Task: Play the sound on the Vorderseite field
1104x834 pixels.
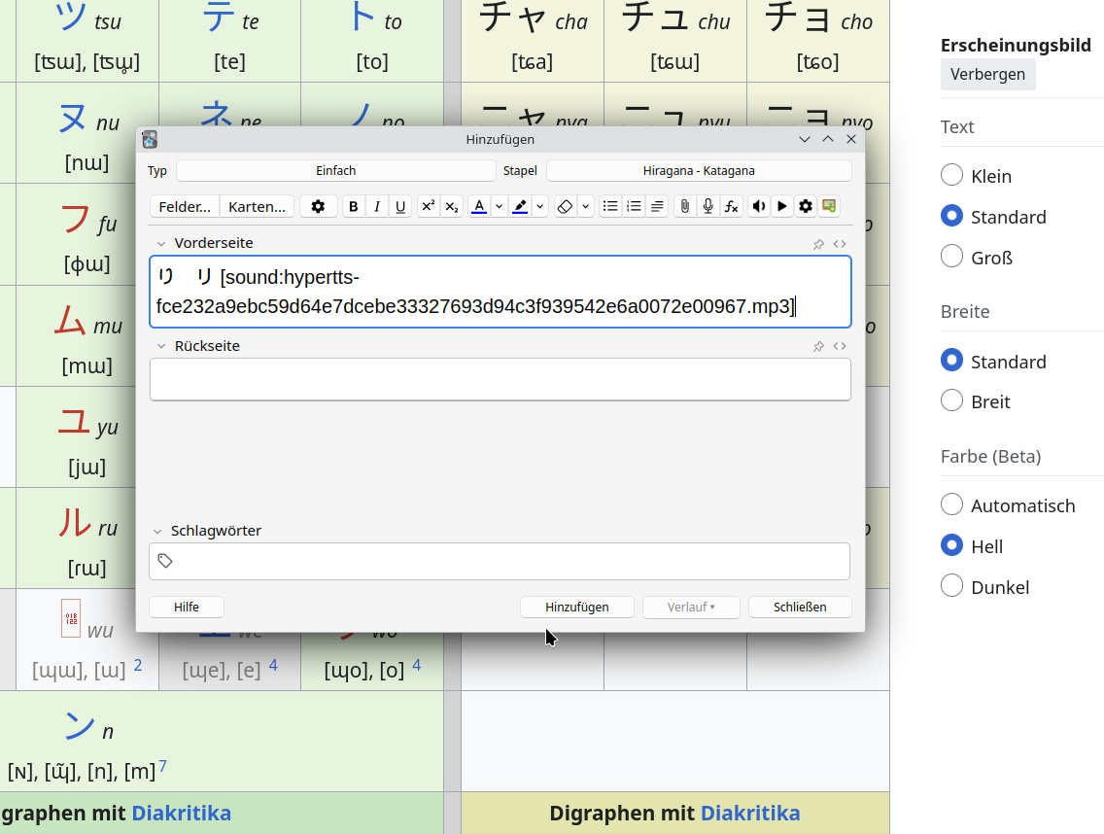Action: (758, 206)
